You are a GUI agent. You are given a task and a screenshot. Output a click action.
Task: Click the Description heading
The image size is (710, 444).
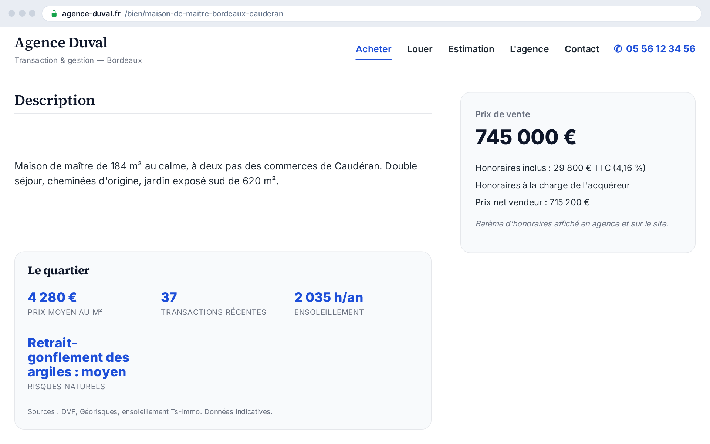click(55, 100)
